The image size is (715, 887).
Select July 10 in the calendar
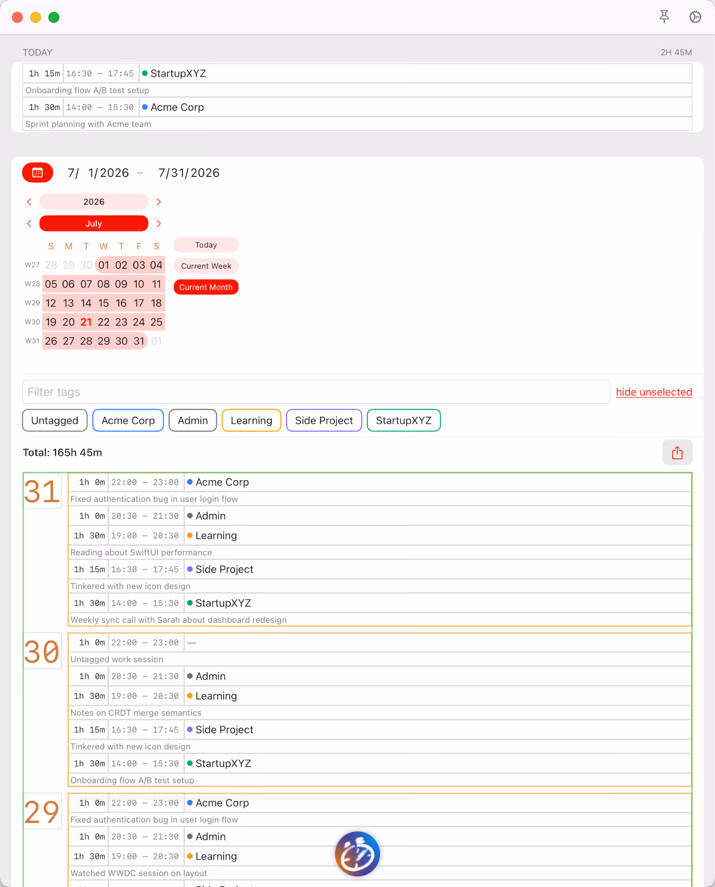(139, 284)
